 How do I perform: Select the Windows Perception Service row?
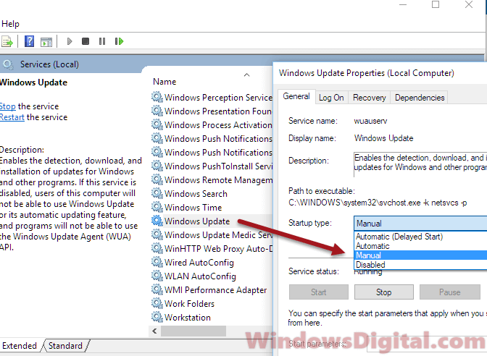pyautogui.click(x=212, y=97)
